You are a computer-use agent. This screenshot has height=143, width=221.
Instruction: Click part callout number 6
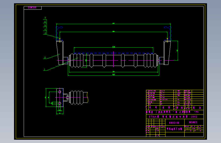[x=45, y=22]
